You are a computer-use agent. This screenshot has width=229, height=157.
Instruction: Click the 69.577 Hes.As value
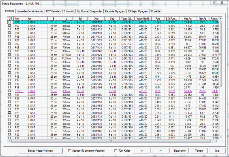point(188,48)
